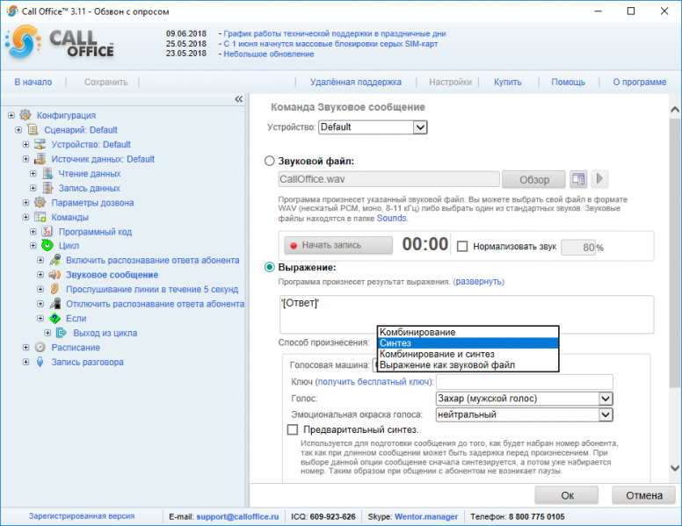Screen dimensions: 682x526
Task: Click the Звуковое сообщение speaker icon
Action: point(54,275)
